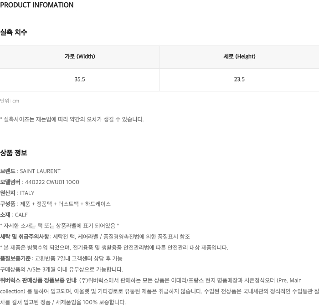Select the 세로 (Height) column header

[x=239, y=57]
